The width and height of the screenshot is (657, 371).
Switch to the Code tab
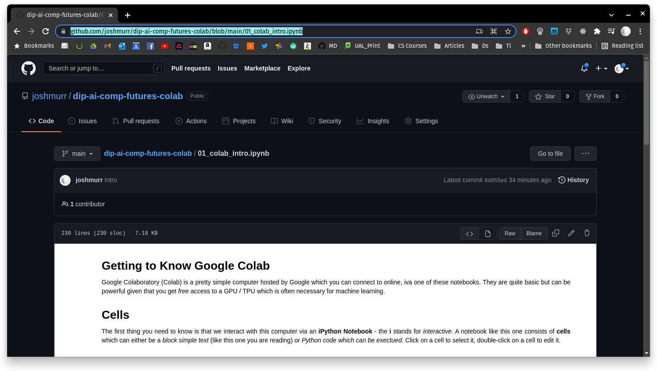click(x=41, y=121)
